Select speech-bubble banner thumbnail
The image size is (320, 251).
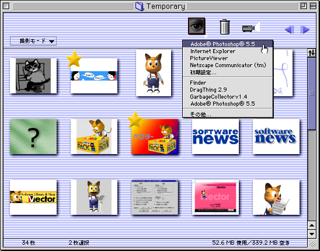(x=94, y=76)
